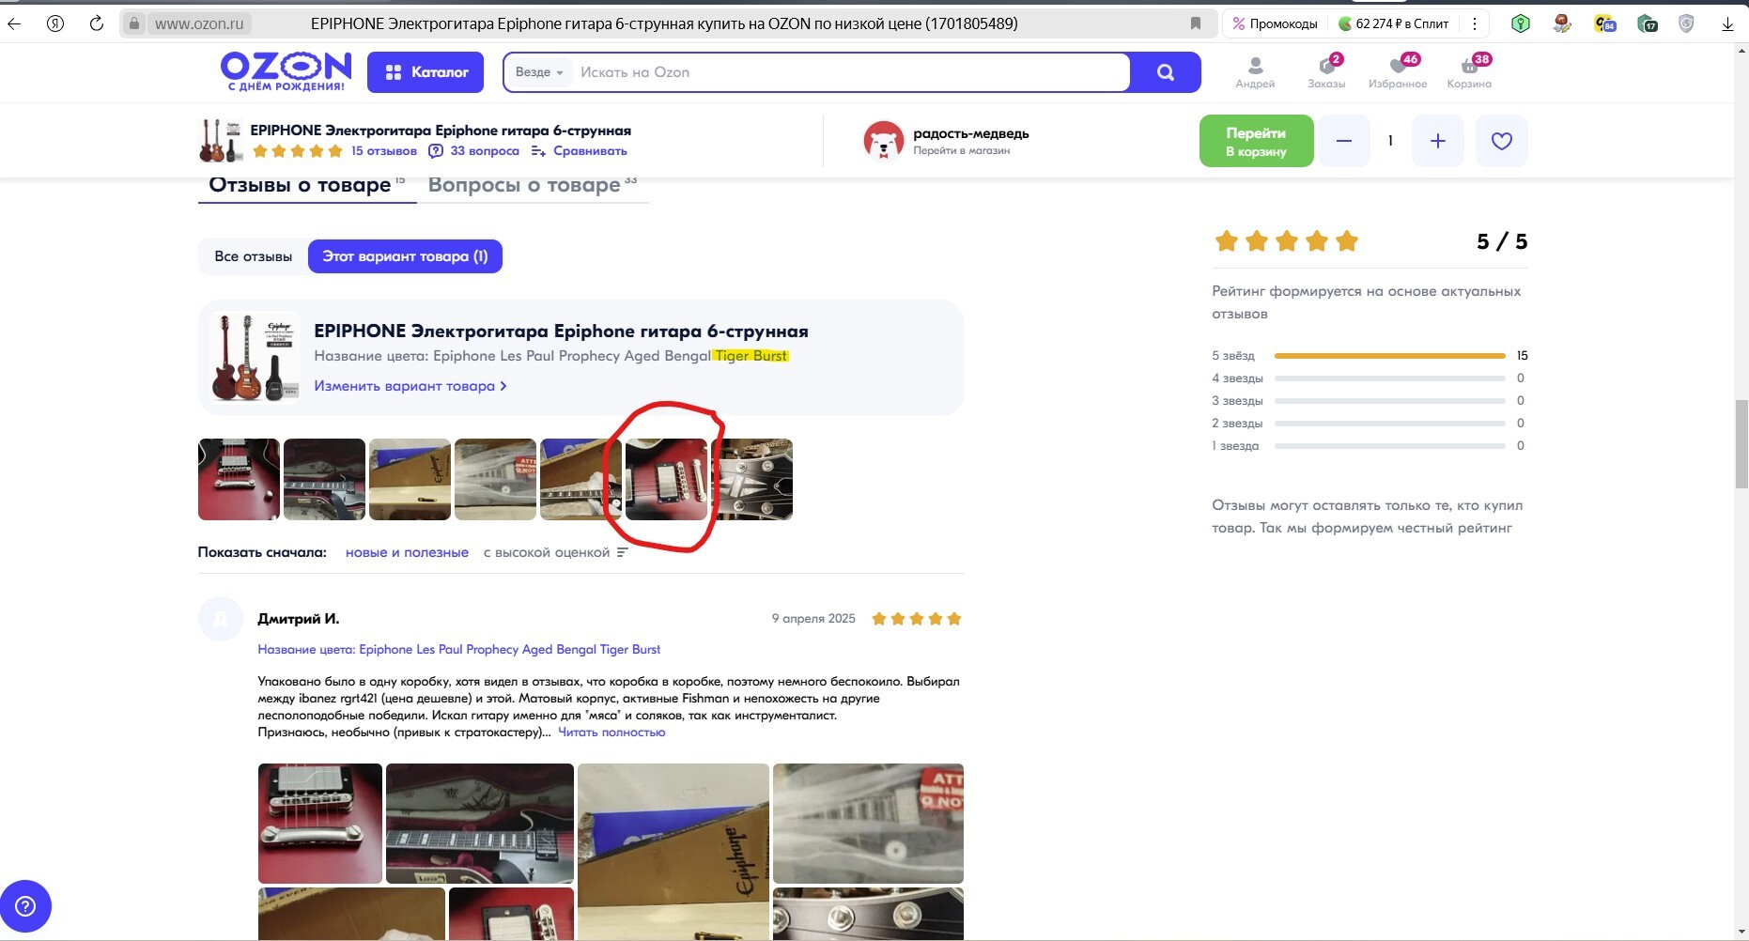Open 'Перейти в магазин' shop link

tap(961, 150)
